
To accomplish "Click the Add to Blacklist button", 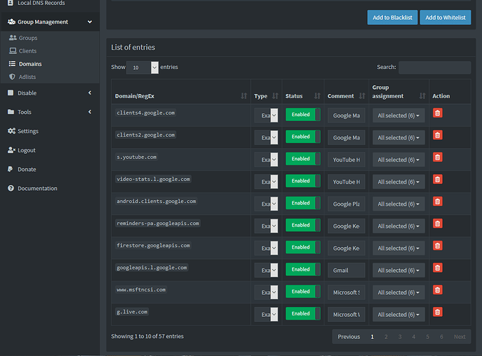I will pyautogui.click(x=391, y=17).
